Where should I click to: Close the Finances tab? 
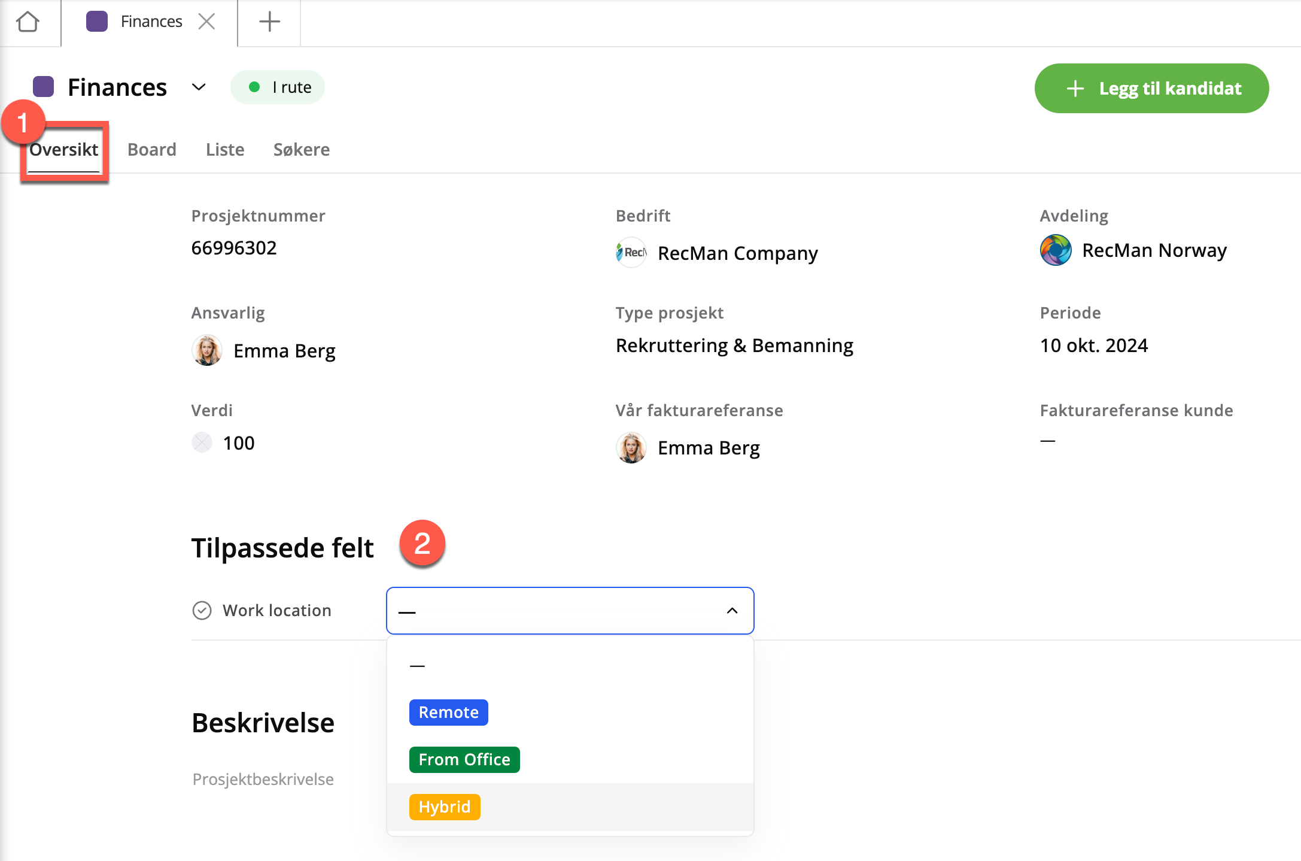(206, 22)
